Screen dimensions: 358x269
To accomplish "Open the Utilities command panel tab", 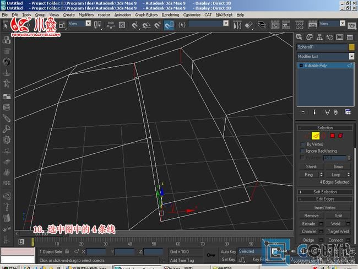I will tap(350, 37).
